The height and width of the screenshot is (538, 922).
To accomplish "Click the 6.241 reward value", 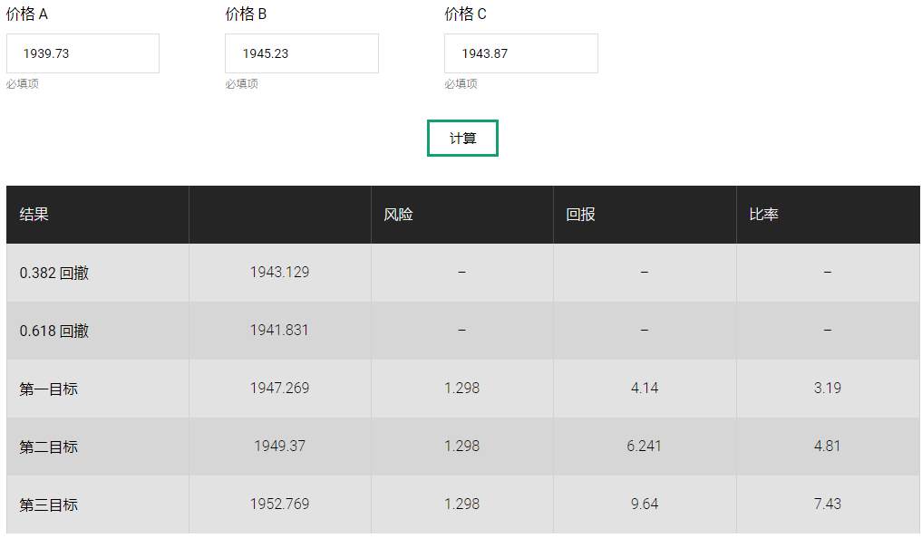I will (x=645, y=446).
